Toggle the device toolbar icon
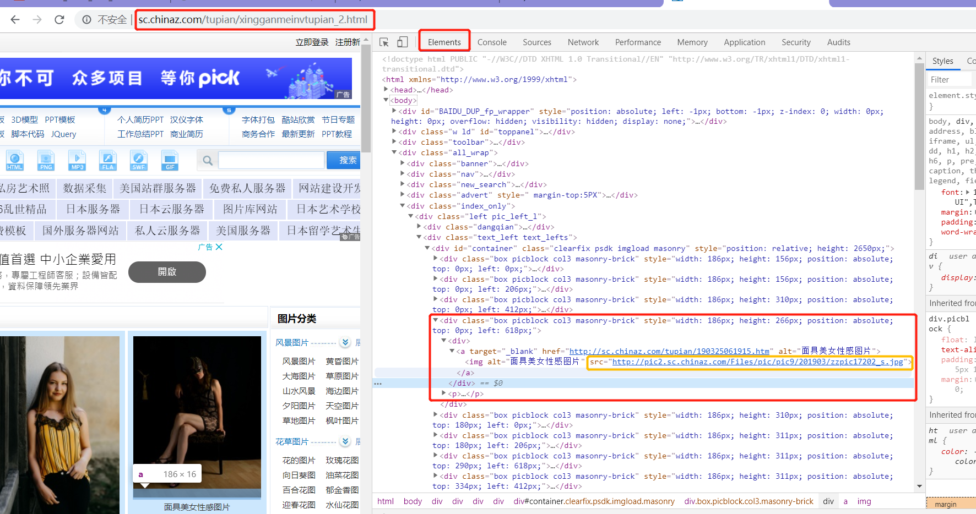Image resolution: width=976 pixels, height=514 pixels. [x=403, y=42]
